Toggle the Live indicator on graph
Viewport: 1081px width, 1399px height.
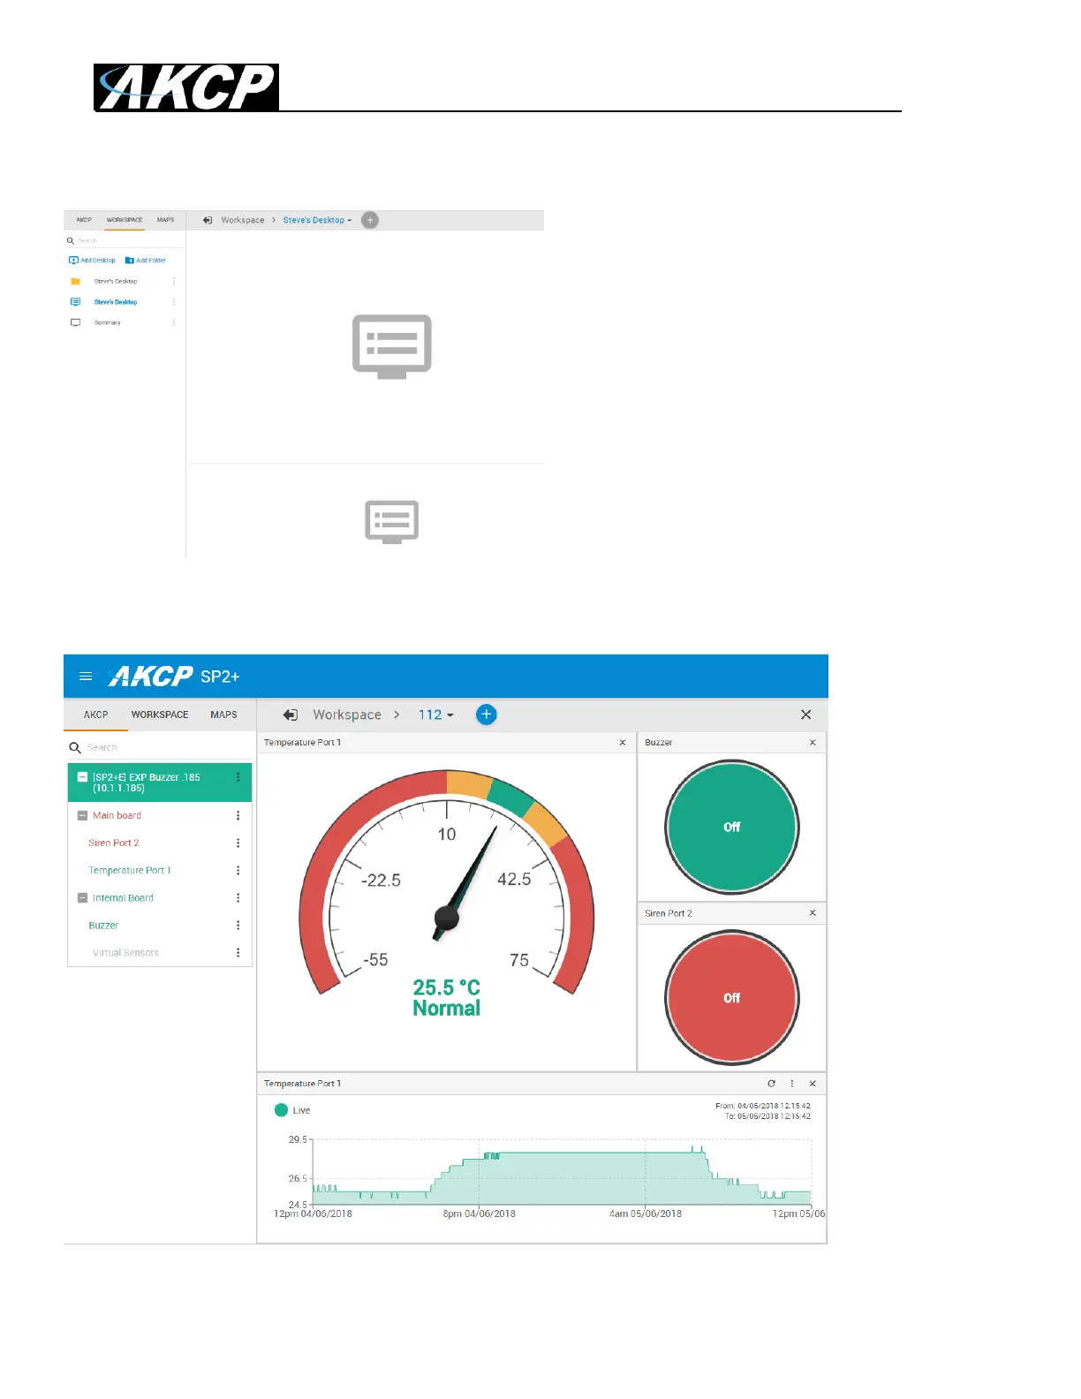click(282, 1110)
